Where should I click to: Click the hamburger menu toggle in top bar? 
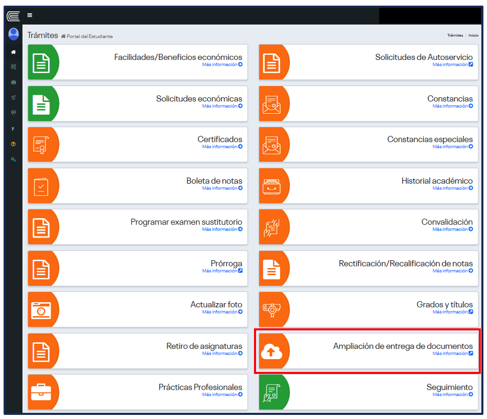click(x=30, y=15)
